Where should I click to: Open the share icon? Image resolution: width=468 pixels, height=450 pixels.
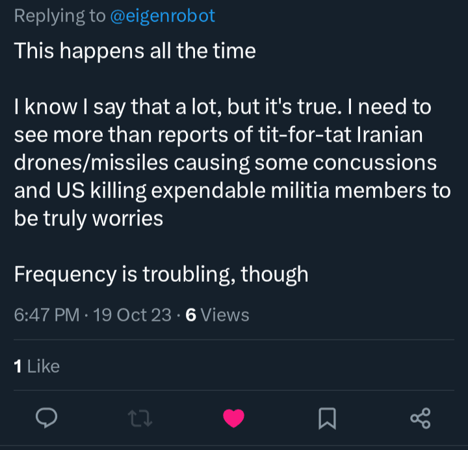coord(421,418)
